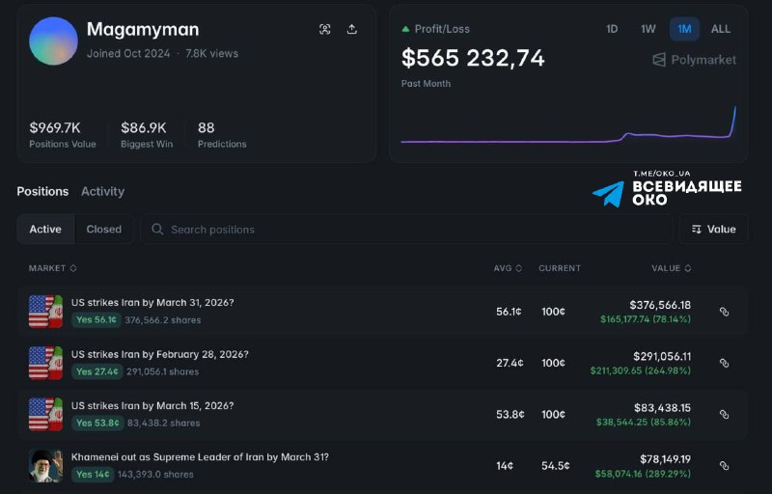Image resolution: width=772 pixels, height=494 pixels.
Task: Show Closed positions
Action: tap(103, 230)
